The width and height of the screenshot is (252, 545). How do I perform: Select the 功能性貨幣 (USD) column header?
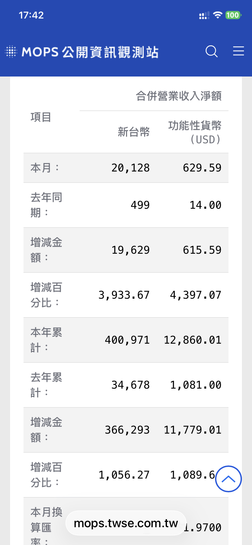195,132
